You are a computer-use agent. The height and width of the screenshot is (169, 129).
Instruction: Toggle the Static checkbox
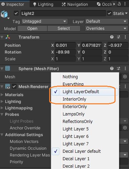(109, 13)
